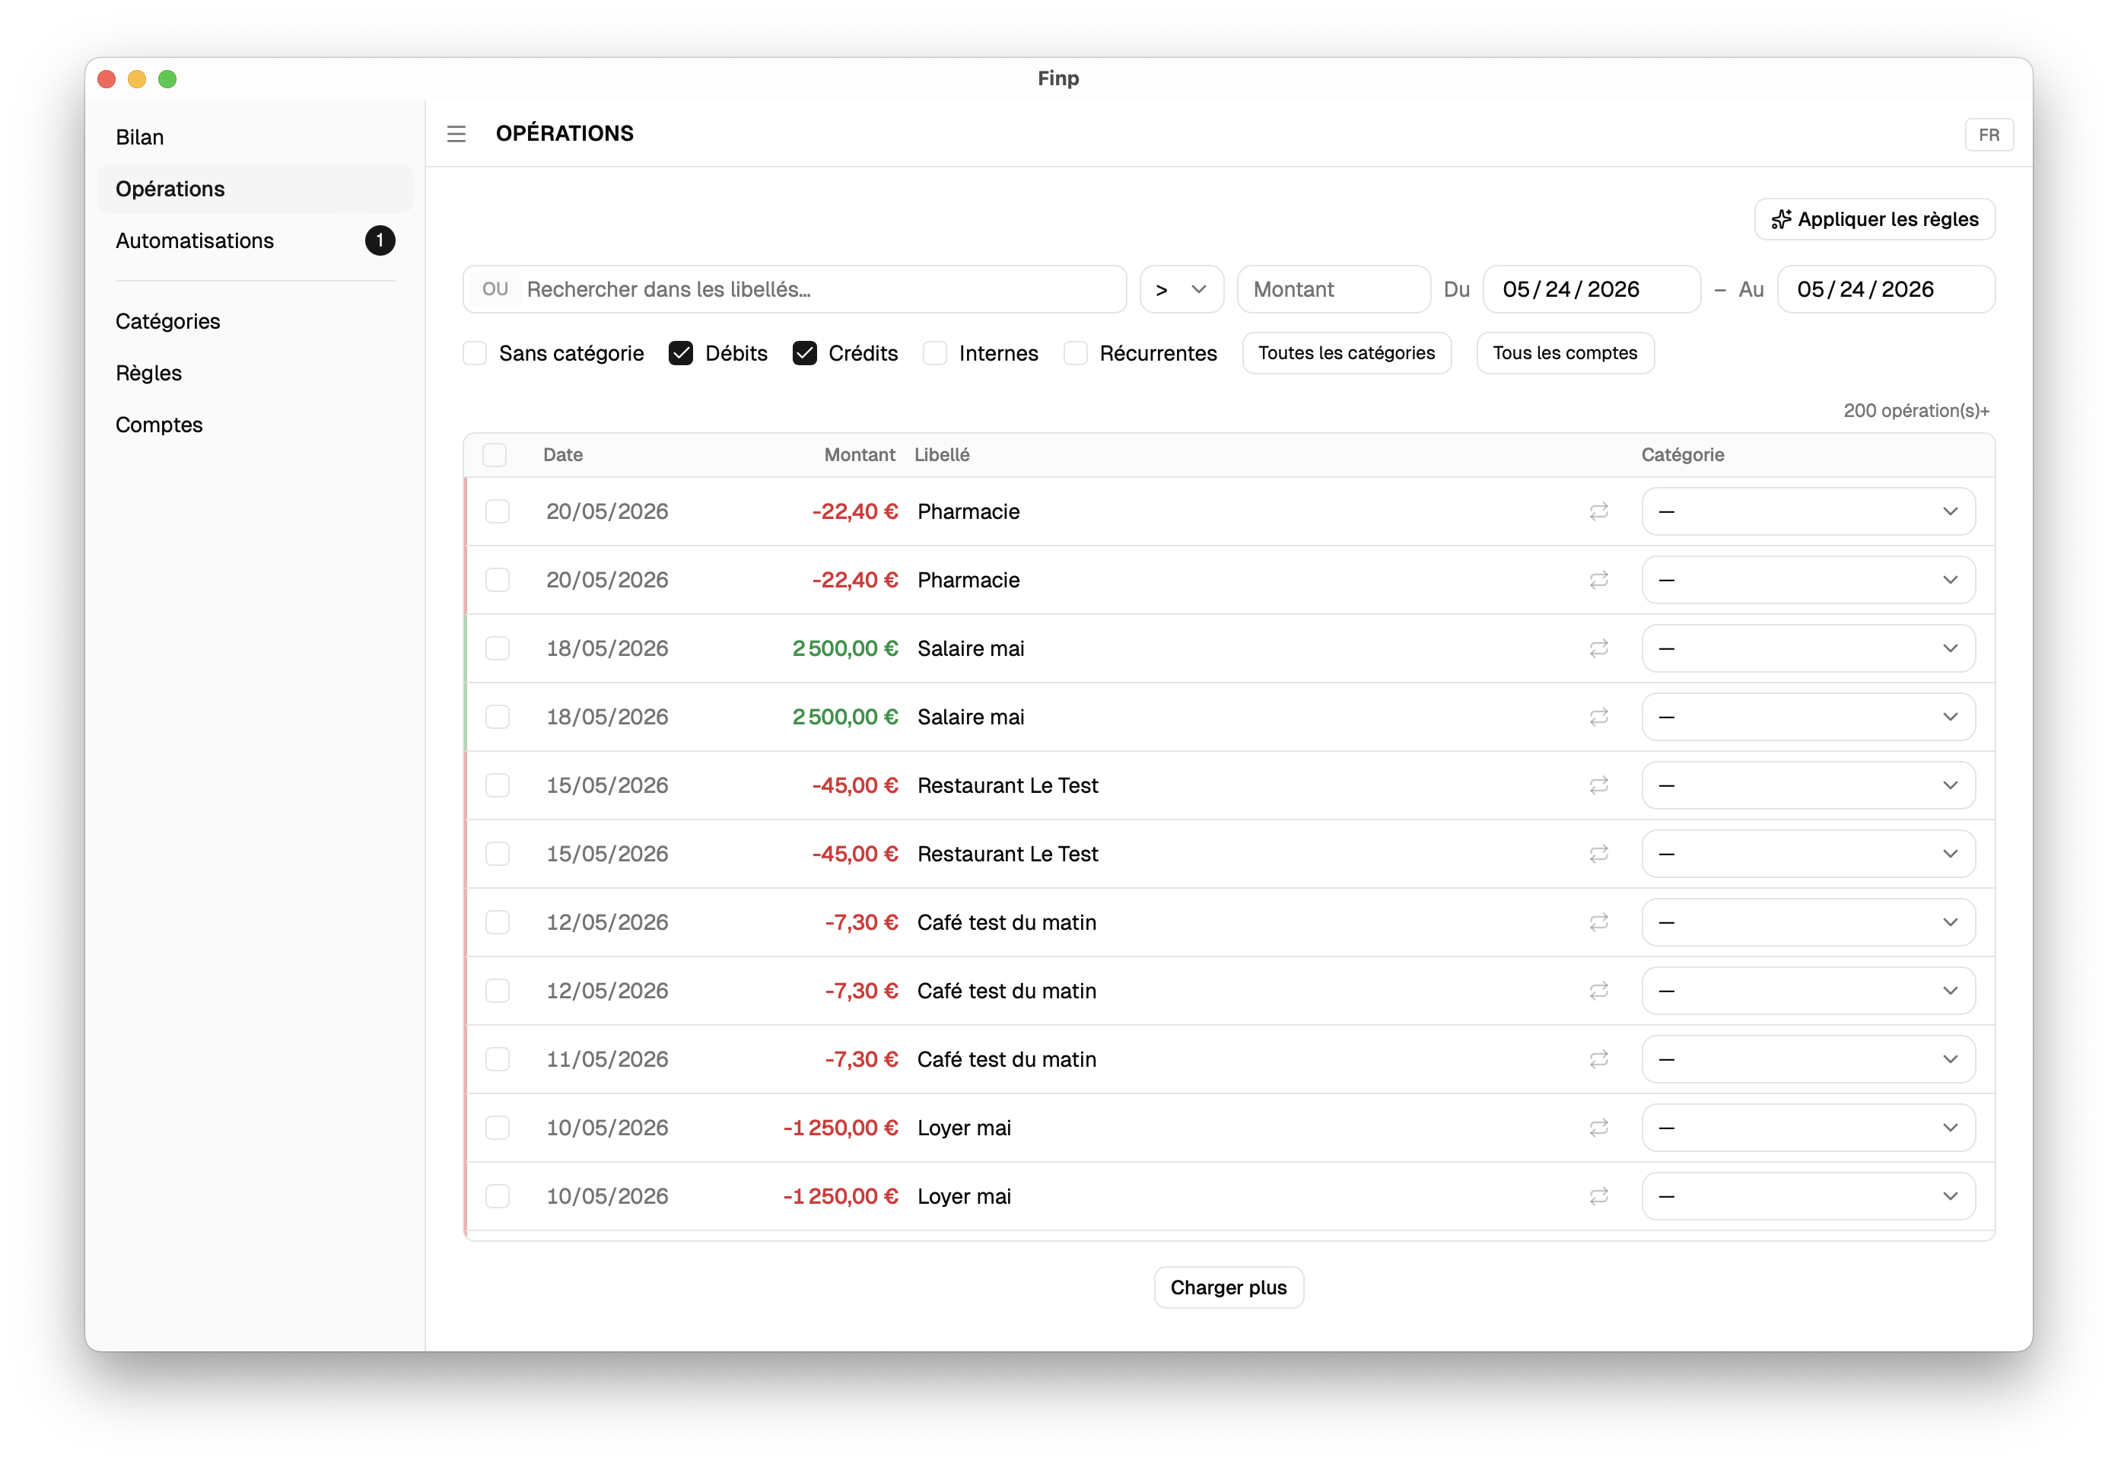2118x1464 pixels.
Task: Toggle the recurring icon on the first Loyer mai row
Action: 1599,1128
